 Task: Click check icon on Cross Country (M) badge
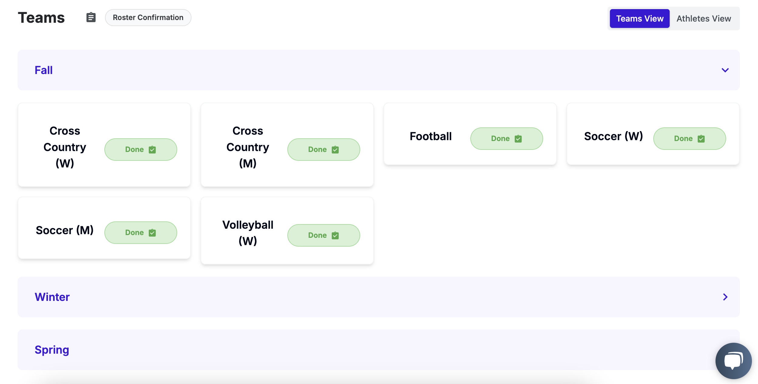pyautogui.click(x=335, y=150)
